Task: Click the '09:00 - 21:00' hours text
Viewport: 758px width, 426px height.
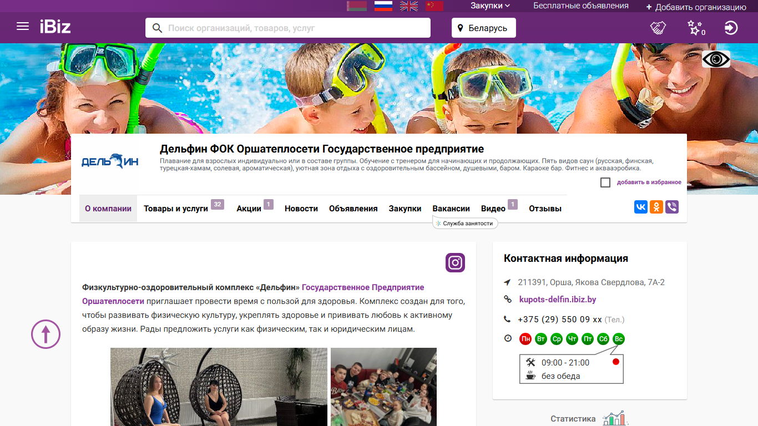Action: [x=565, y=363]
